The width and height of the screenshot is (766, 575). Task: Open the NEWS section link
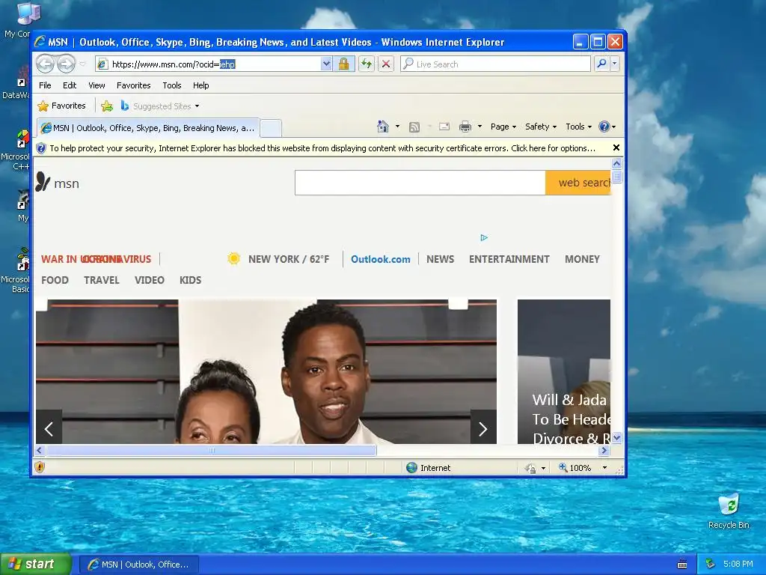coord(440,259)
